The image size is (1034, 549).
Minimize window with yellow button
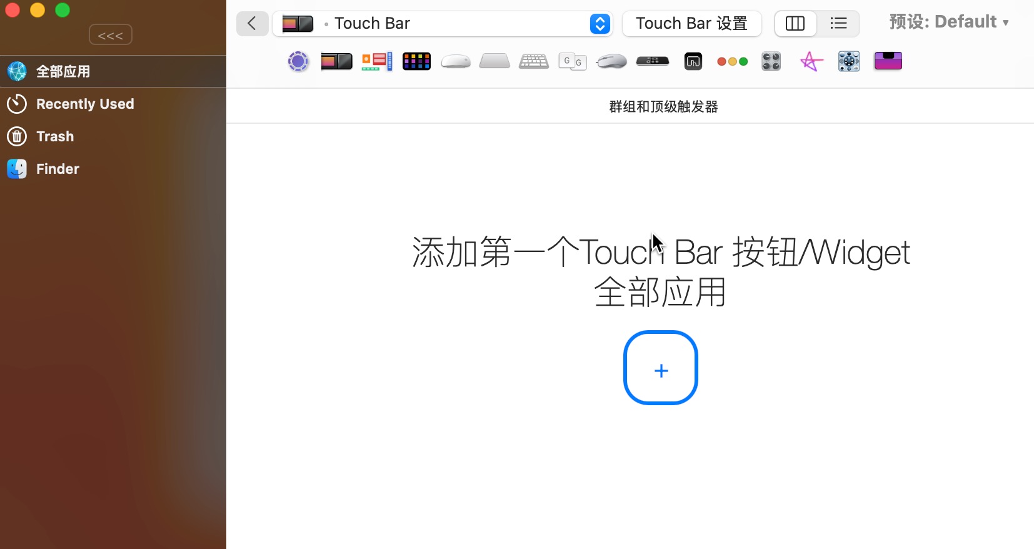tap(38, 10)
